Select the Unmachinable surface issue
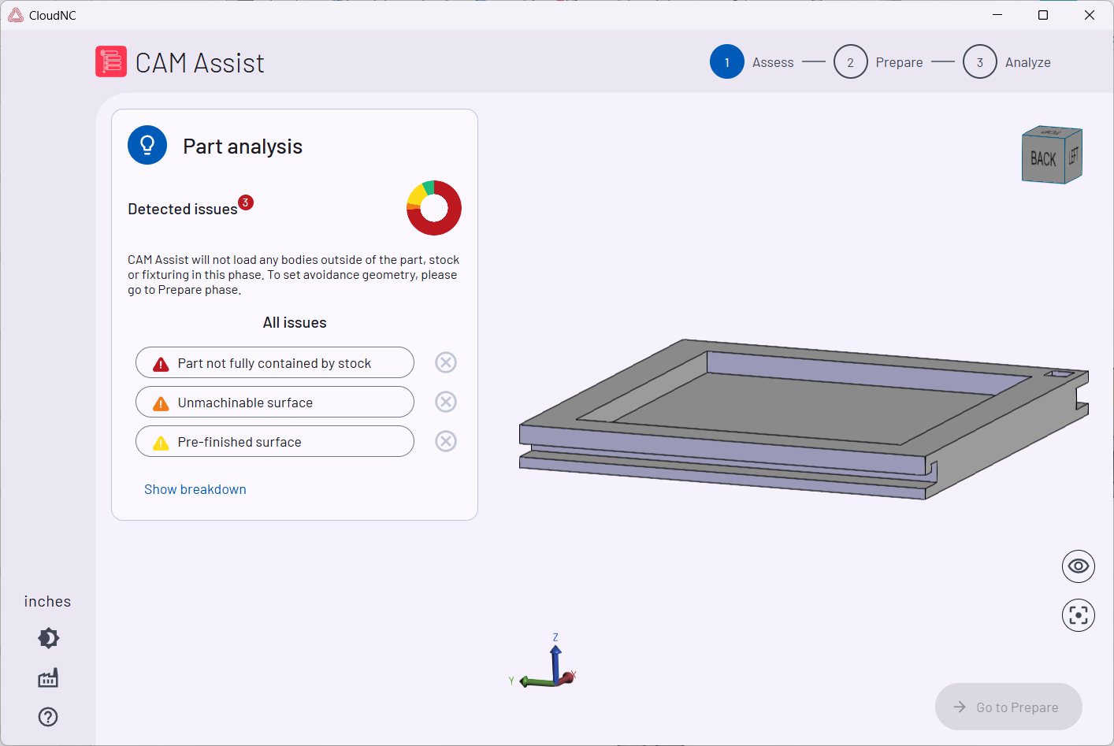 click(275, 402)
